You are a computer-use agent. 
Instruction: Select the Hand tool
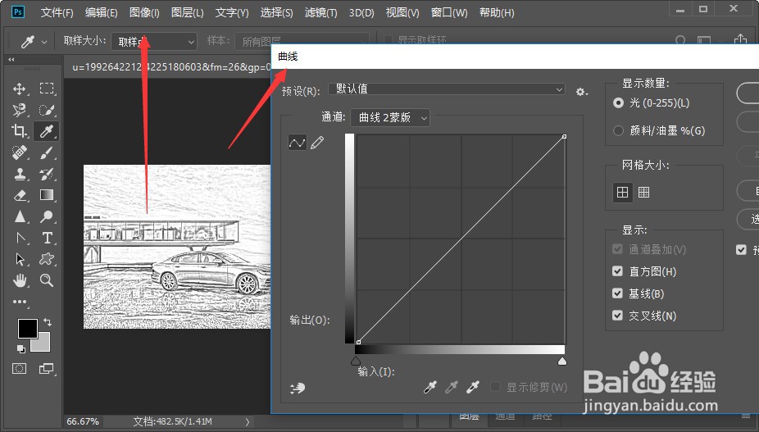tap(20, 280)
